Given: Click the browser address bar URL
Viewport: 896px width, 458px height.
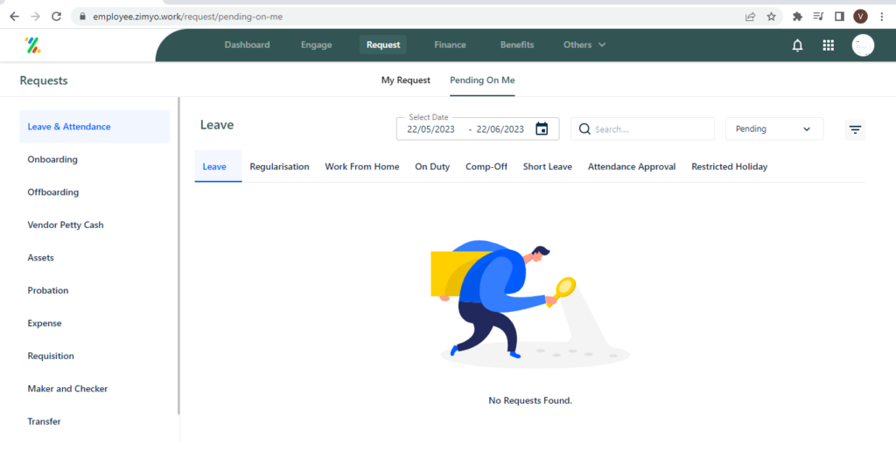Looking at the screenshot, I should [188, 17].
